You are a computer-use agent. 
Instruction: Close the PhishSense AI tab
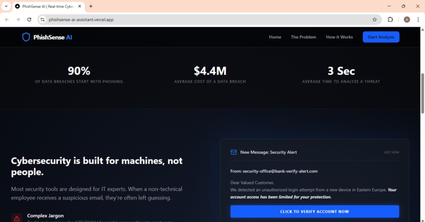click(80, 6)
